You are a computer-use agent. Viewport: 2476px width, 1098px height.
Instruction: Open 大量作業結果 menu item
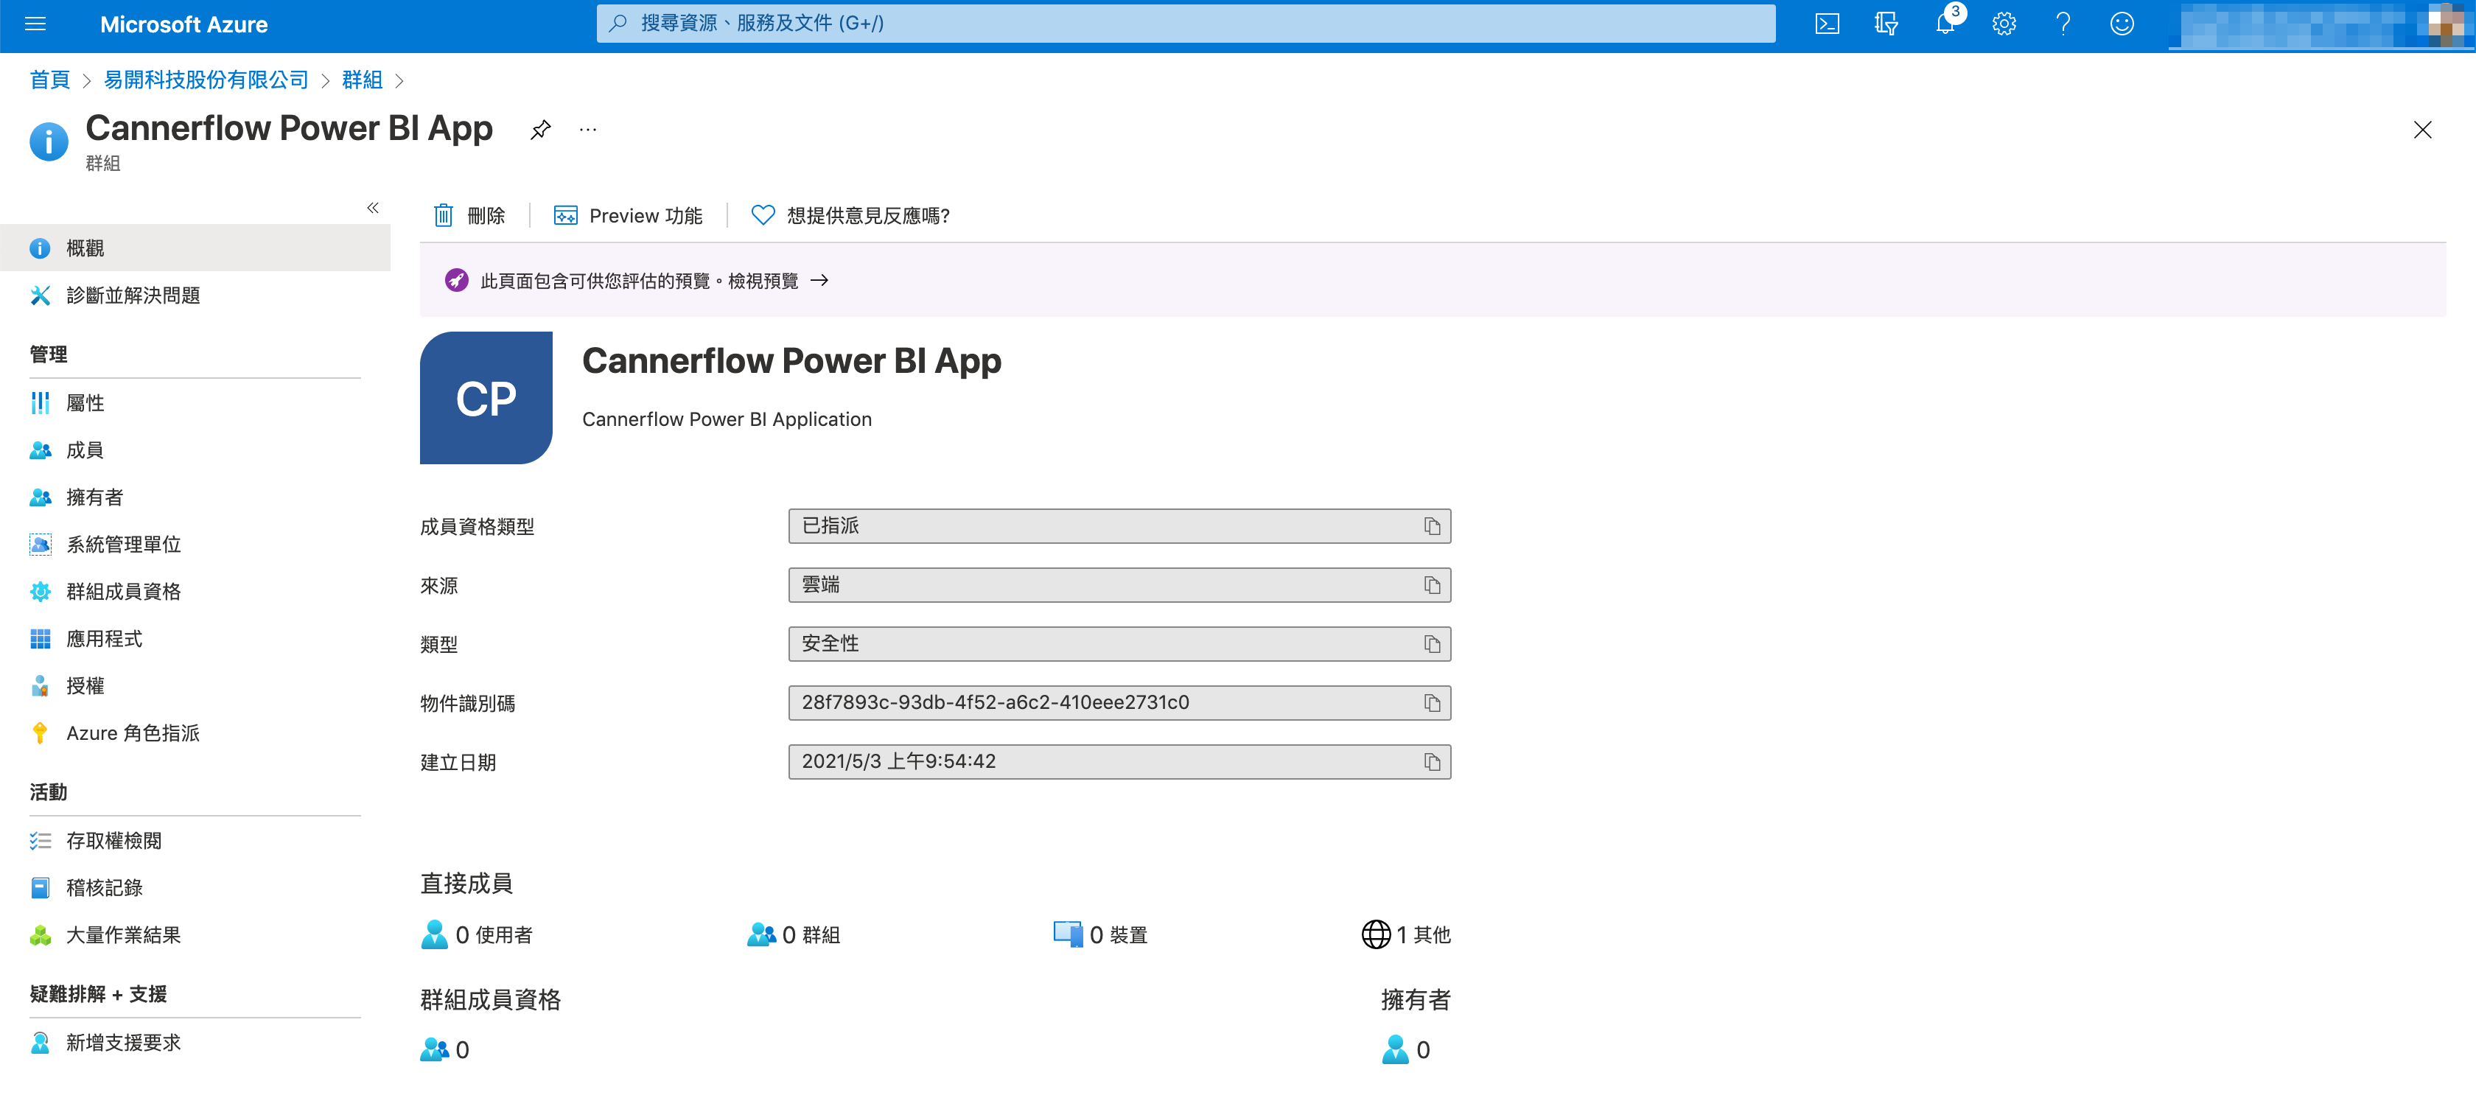click(x=195, y=934)
